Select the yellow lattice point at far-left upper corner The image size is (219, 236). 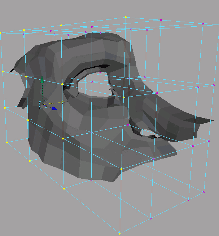point(0,33)
